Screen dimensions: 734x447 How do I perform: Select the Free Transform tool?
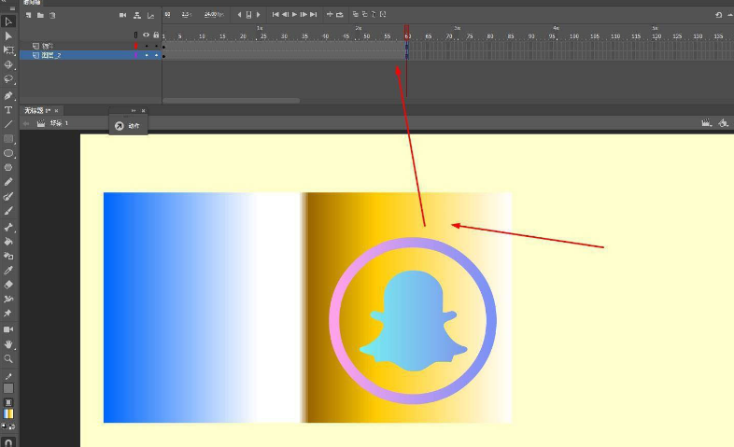[8, 50]
